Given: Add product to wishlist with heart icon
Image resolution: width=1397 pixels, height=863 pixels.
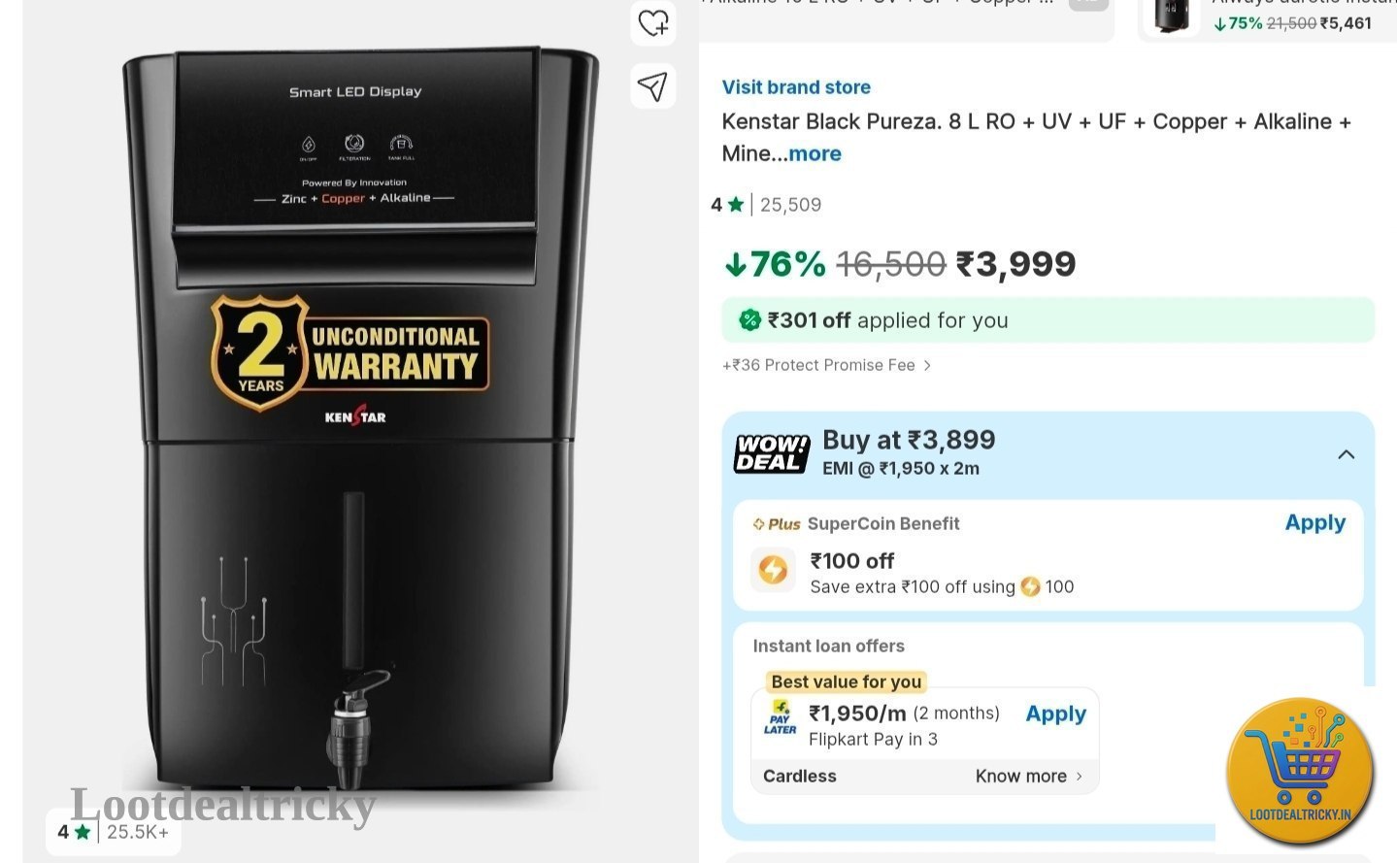Looking at the screenshot, I should [652, 21].
